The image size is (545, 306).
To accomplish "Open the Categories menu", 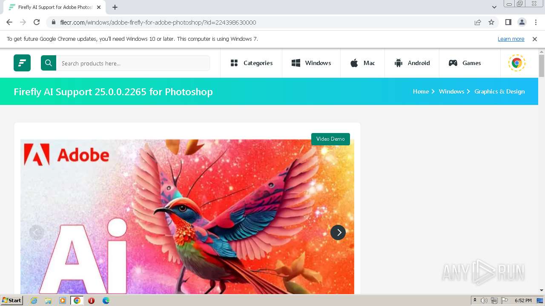I will click(x=251, y=63).
